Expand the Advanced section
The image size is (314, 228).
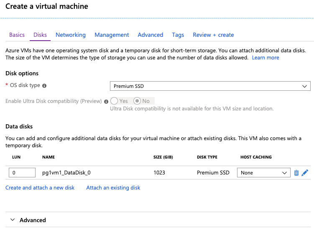click(x=28, y=220)
